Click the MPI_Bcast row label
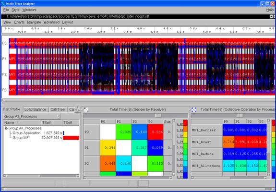 (207, 142)
